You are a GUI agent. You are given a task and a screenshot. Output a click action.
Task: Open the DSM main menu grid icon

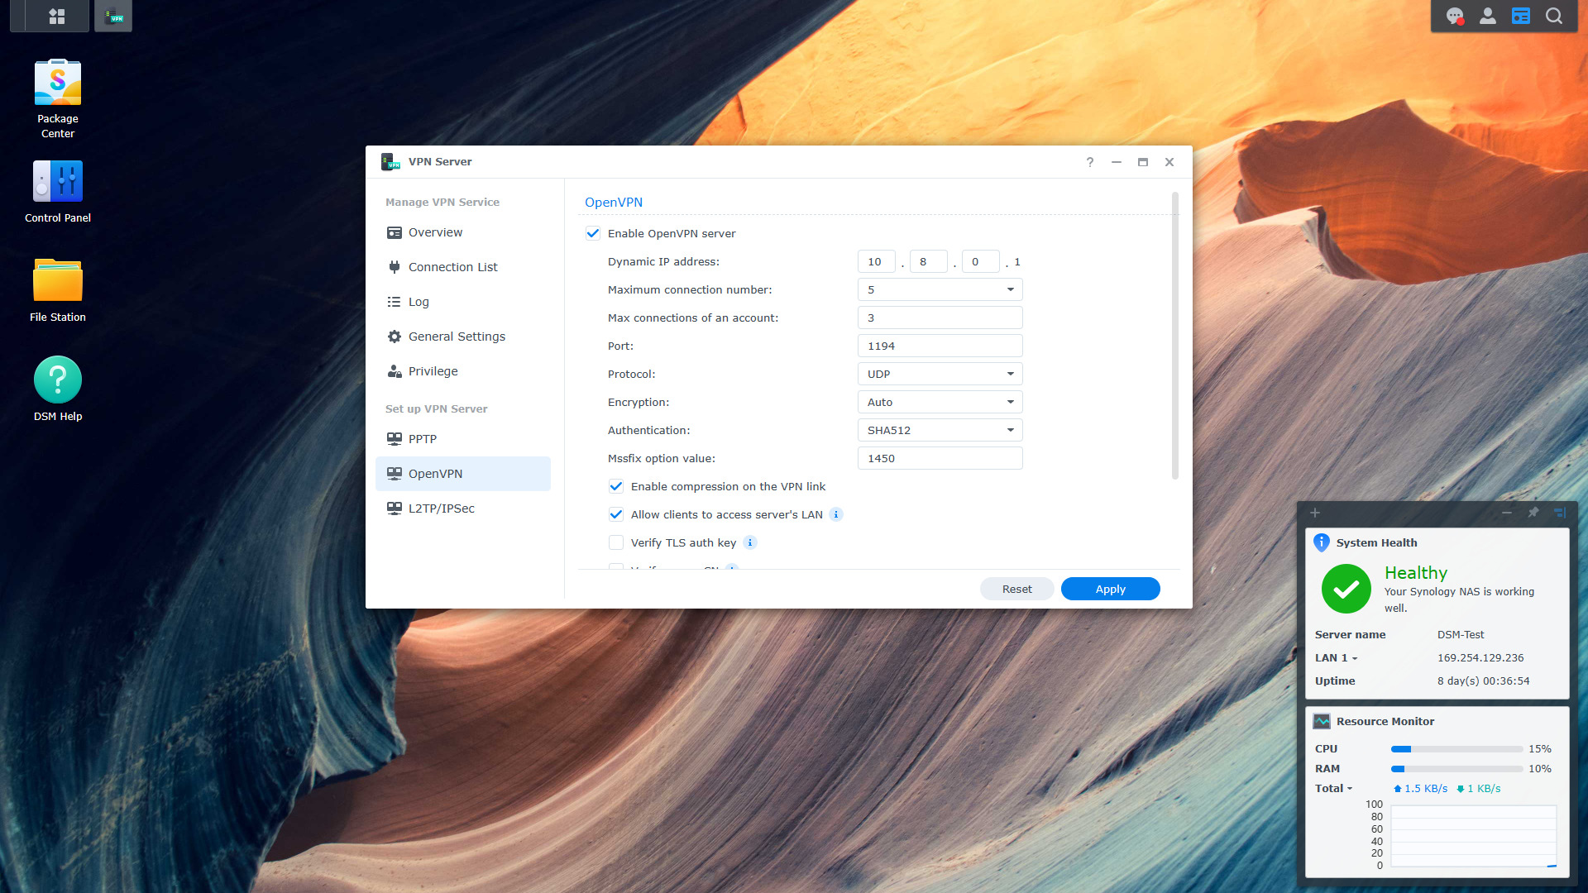57,16
